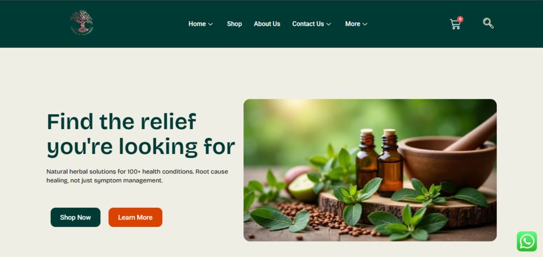Open search with the magnifier icon
The image size is (543, 257).
coord(488,23)
